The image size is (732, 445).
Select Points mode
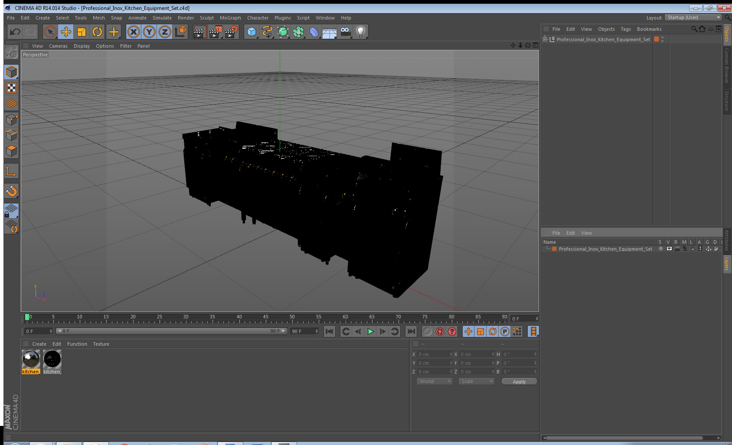click(11, 119)
